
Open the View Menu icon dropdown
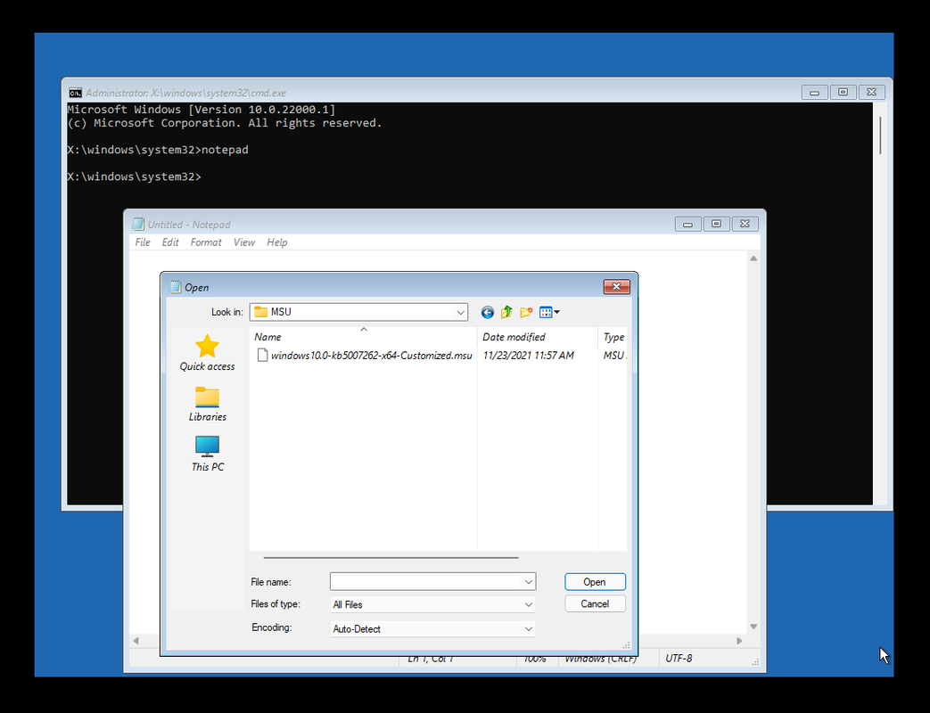click(549, 312)
